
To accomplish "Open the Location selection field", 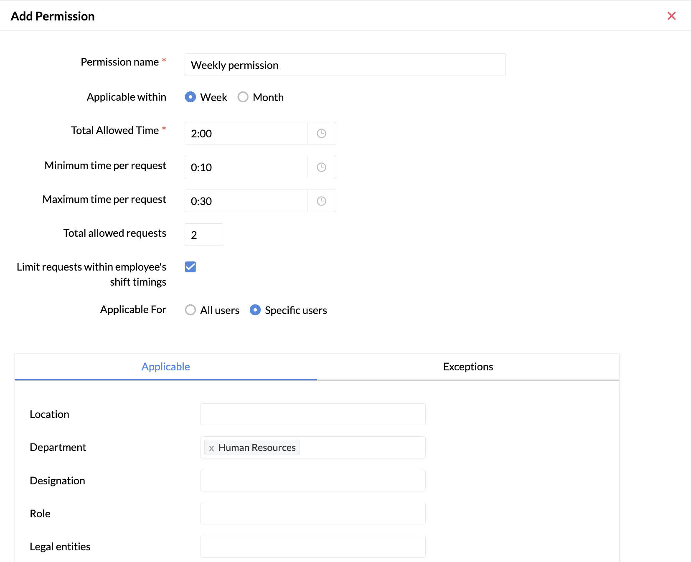I will (313, 414).
